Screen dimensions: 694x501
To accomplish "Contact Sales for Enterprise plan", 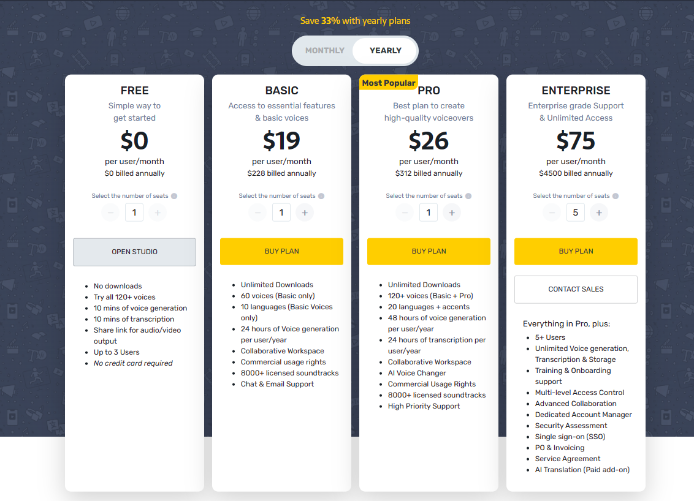I will 576,289.
